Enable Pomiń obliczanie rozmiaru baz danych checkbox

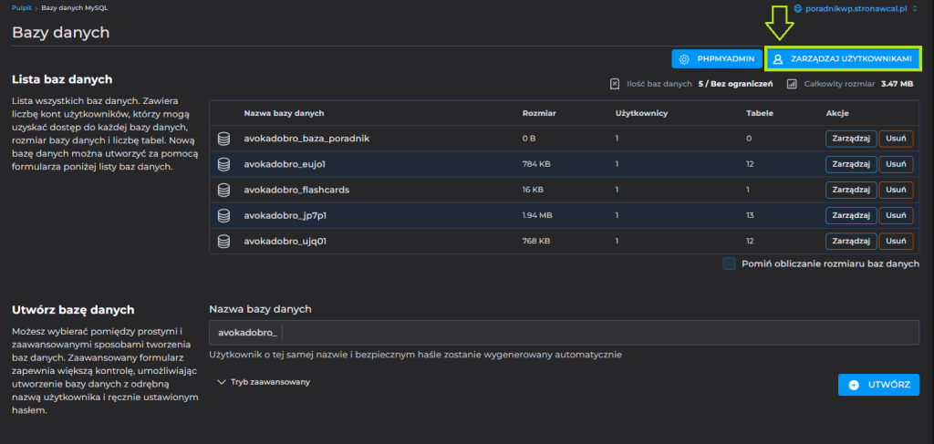729,263
